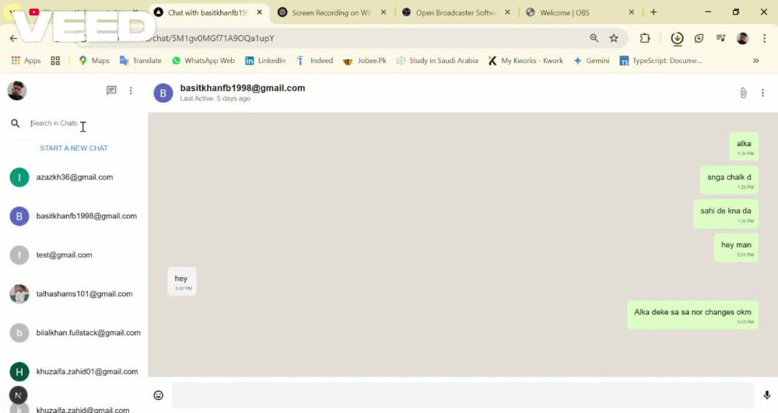Image resolution: width=778 pixels, height=413 pixels.
Task: Click the B avatar in chat header
Action: pos(163,93)
